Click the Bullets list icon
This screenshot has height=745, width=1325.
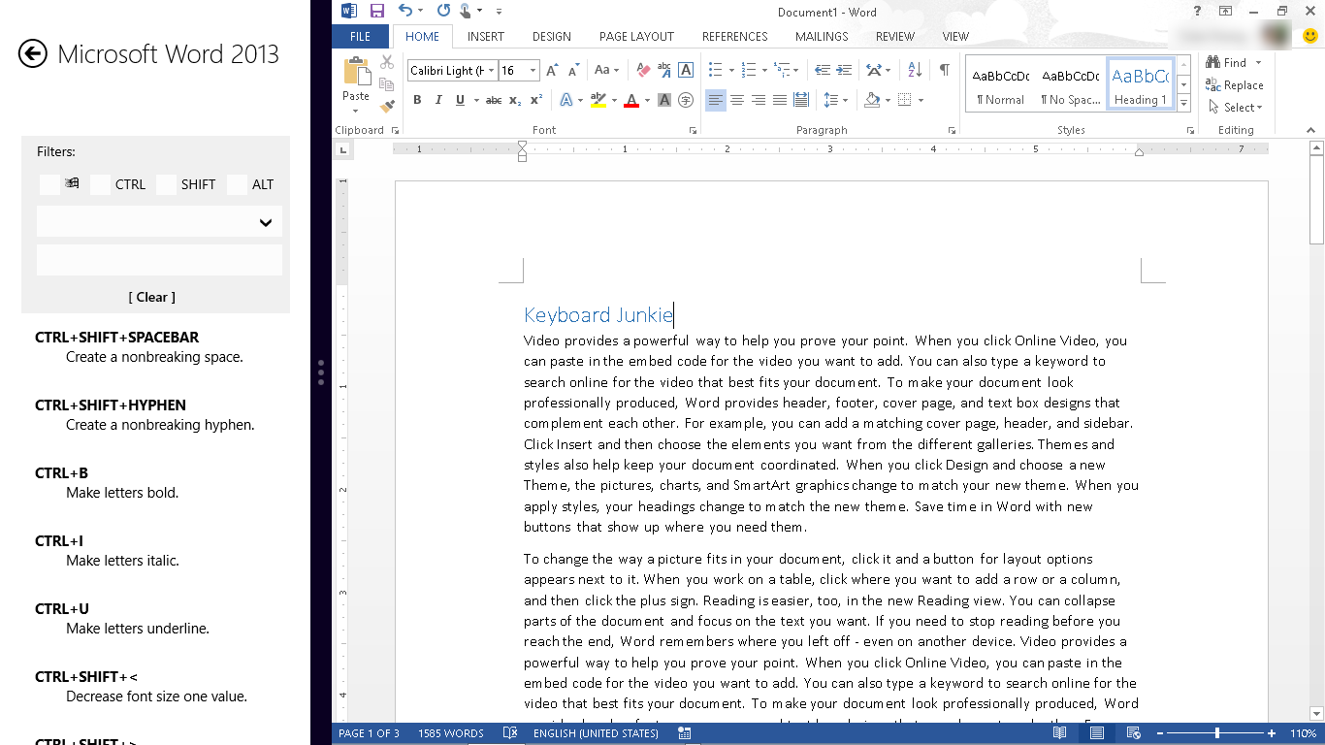click(715, 71)
